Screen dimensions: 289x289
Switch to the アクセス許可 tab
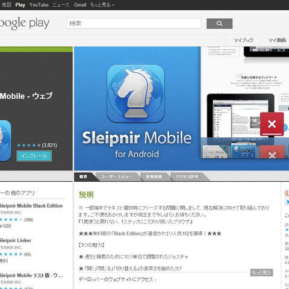click(x=187, y=177)
